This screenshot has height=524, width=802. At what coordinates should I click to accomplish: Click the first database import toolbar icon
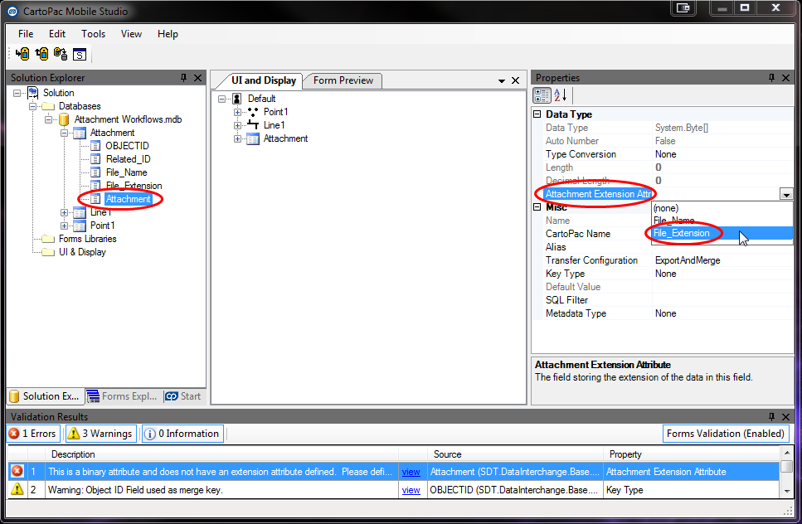click(x=22, y=55)
